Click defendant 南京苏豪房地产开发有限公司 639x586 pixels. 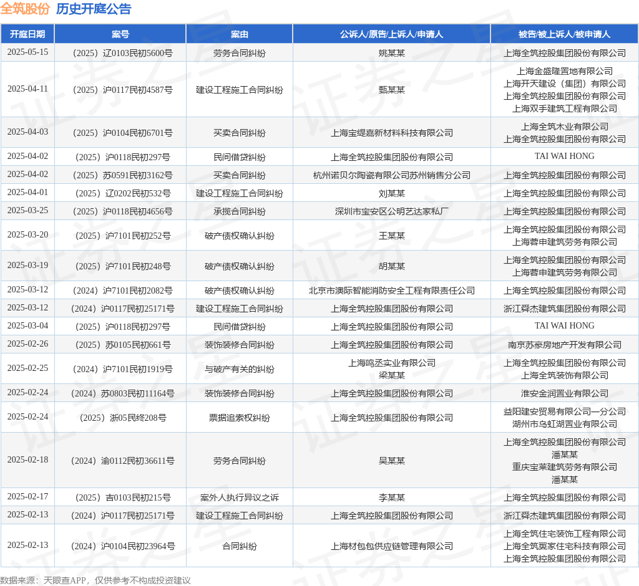point(564,345)
